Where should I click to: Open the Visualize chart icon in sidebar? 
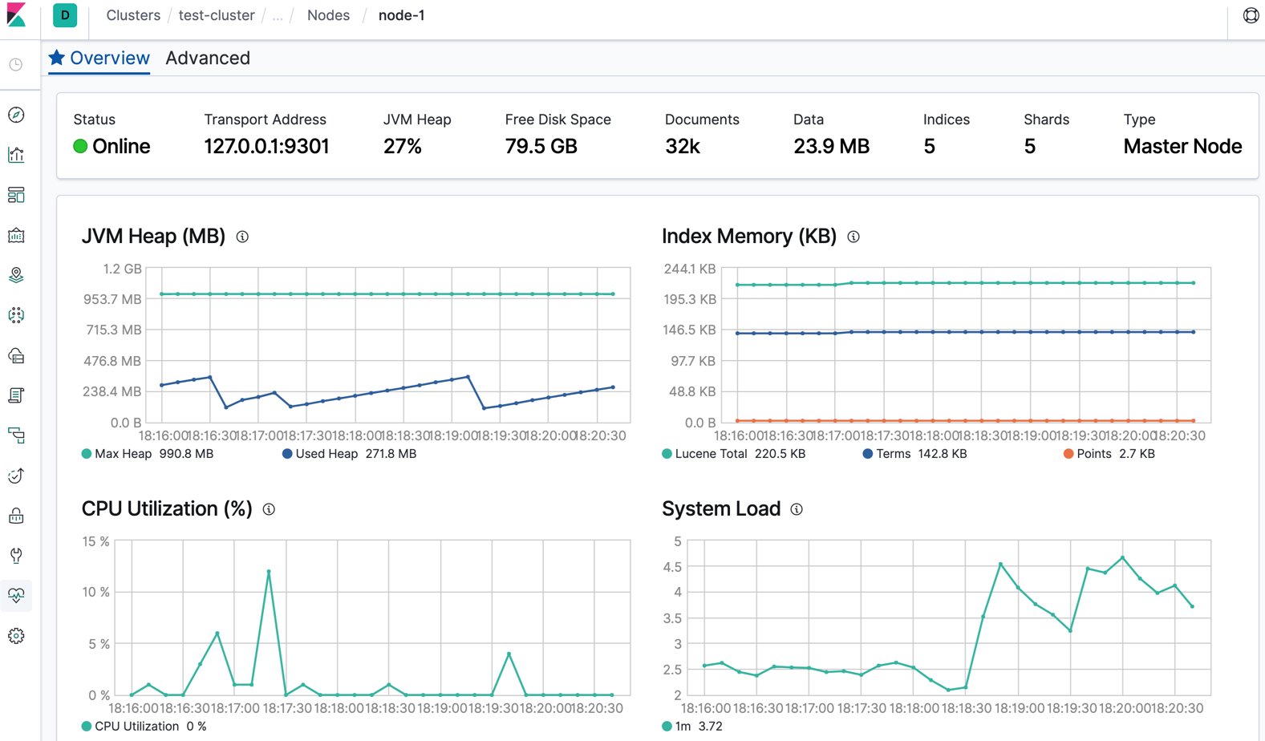(16, 155)
